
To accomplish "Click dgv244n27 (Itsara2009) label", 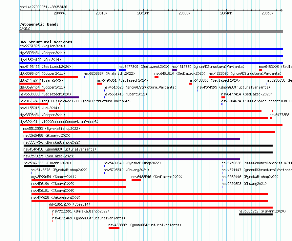I will tap(41, 80).
